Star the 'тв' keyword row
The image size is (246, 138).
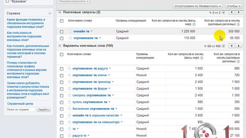coord(69,129)
